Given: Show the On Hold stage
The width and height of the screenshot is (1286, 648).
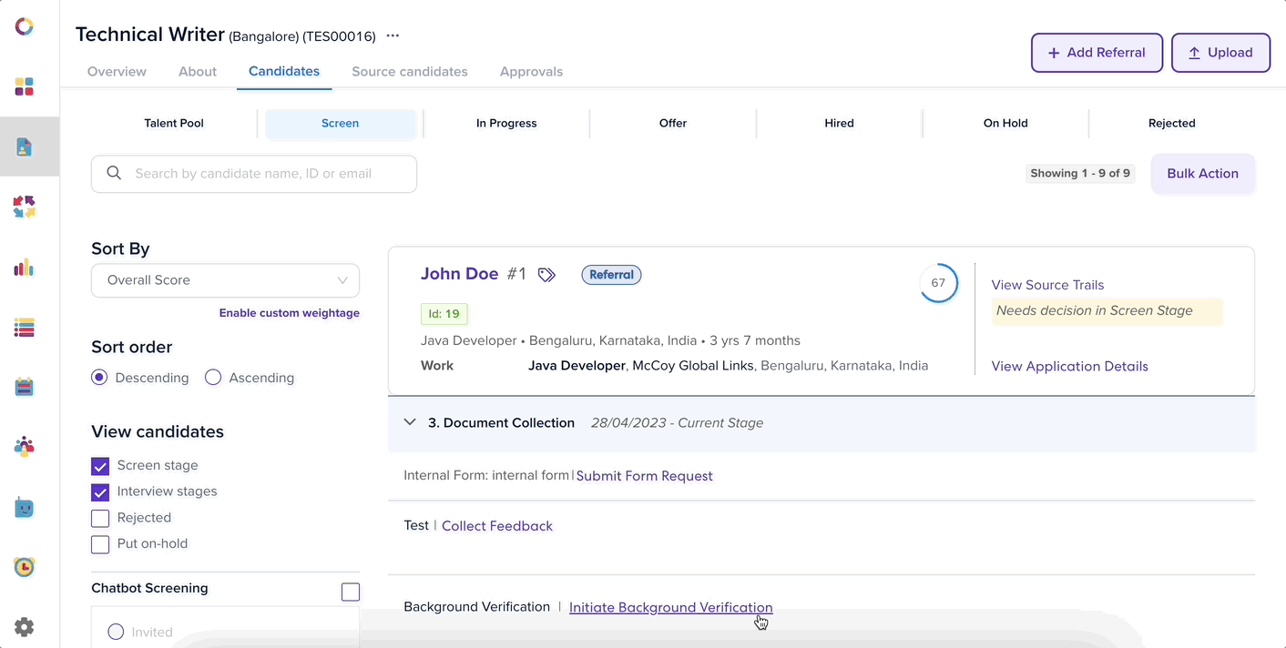Looking at the screenshot, I should pos(1005,123).
